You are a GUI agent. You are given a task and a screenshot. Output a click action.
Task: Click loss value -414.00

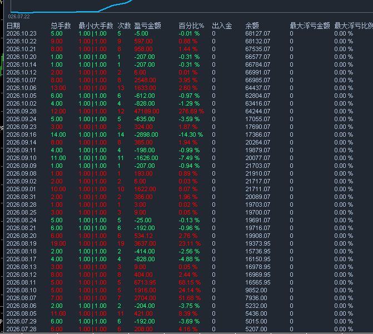tap(145, 251)
